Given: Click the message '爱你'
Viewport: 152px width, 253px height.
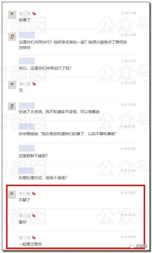Looking at the screenshot, I should (22, 222).
